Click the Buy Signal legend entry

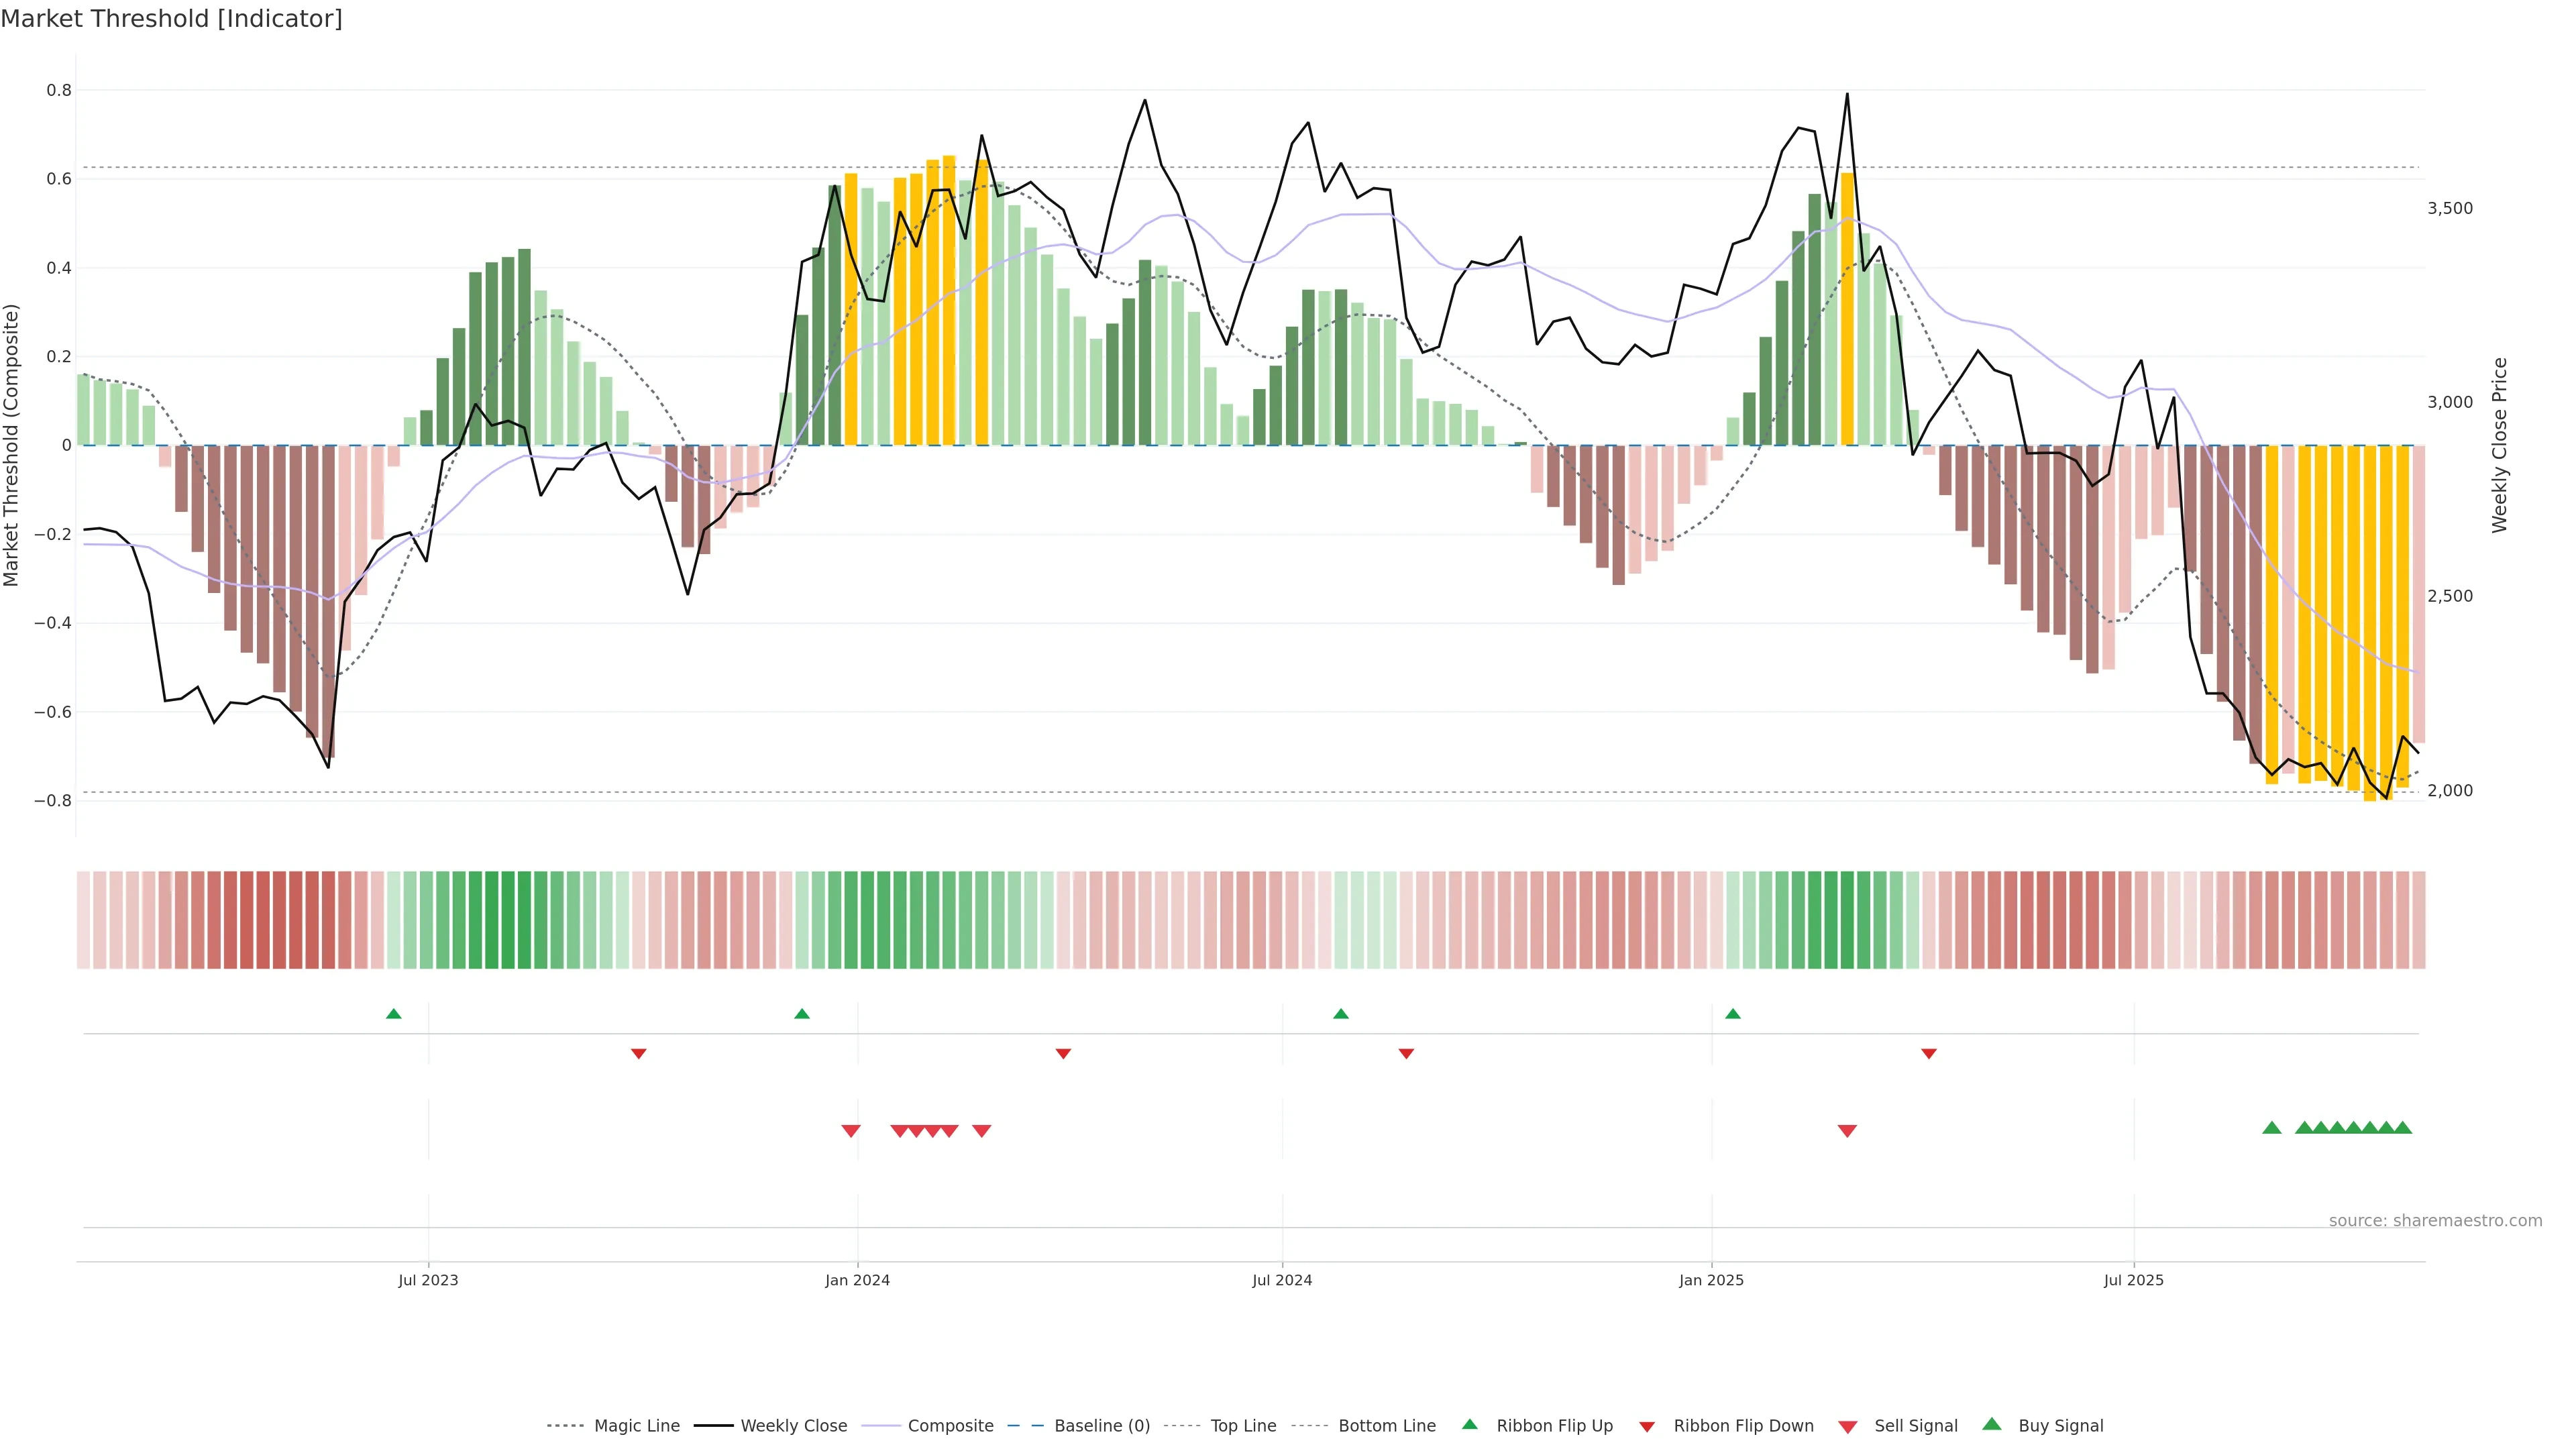(2060, 1426)
